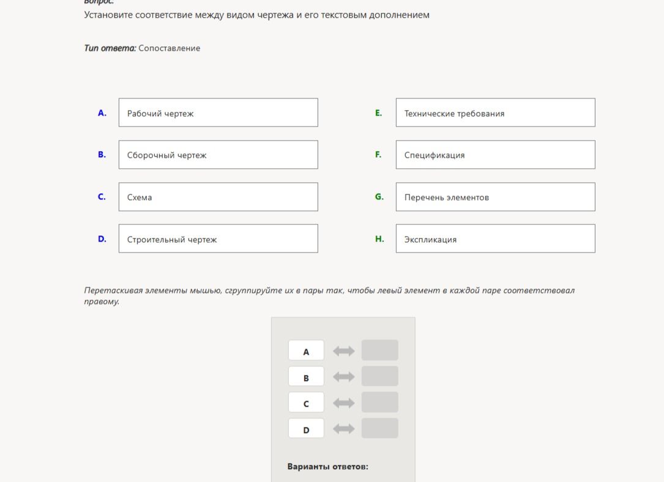The image size is (664, 482).
Task: Click the matching tile labeled C
Action: pos(306,402)
